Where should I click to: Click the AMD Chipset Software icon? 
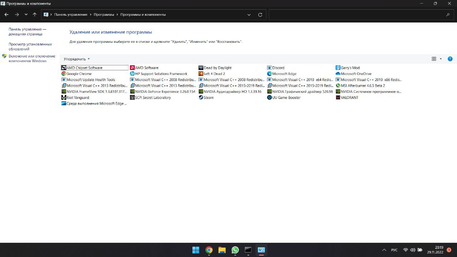(x=64, y=68)
